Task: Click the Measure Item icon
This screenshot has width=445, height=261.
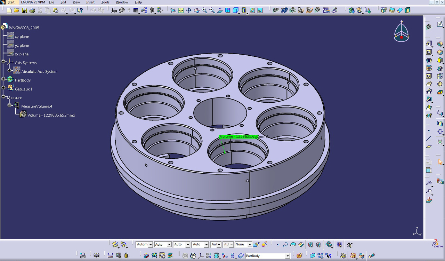Action: [118, 255]
